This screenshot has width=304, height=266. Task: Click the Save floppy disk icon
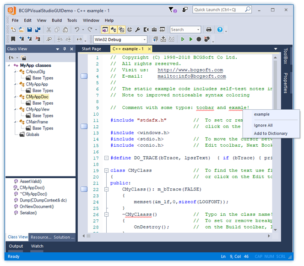pos(29,30)
